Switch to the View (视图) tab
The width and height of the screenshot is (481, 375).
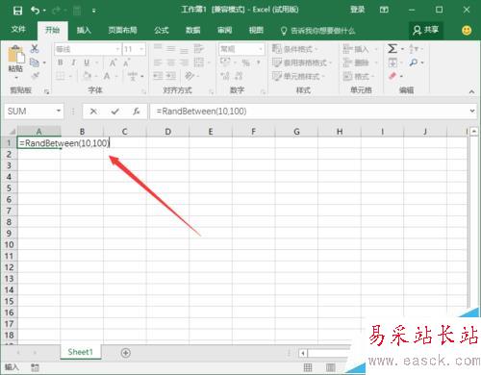[256, 30]
